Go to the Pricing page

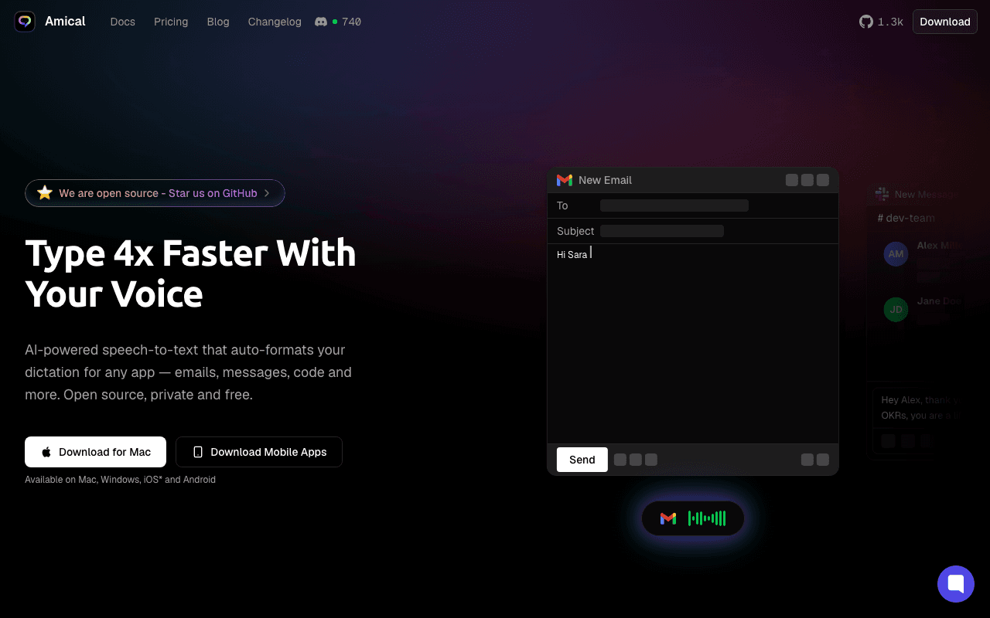[x=171, y=22]
